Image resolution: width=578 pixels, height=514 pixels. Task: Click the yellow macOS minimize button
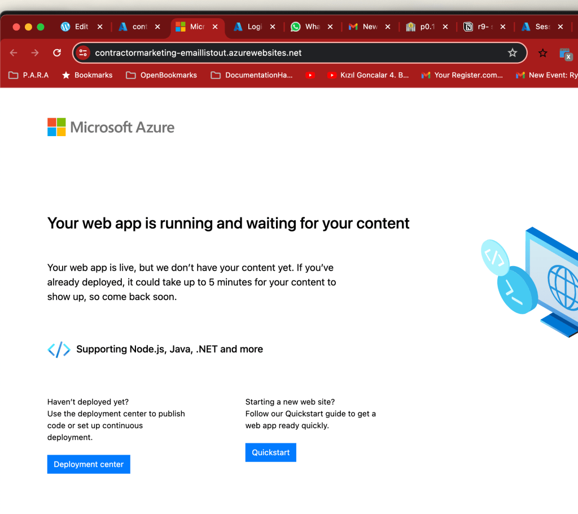tap(28, 27)
